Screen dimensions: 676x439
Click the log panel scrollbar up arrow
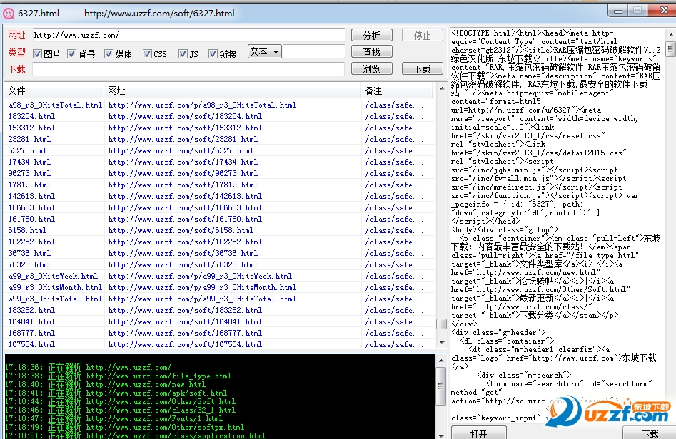(x=441, y=360)
